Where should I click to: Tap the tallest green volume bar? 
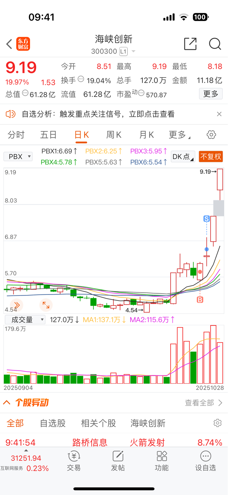(x=193, y=367)
